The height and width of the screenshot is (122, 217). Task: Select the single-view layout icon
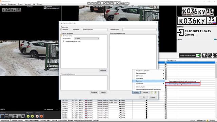click(x=2, y=116)
